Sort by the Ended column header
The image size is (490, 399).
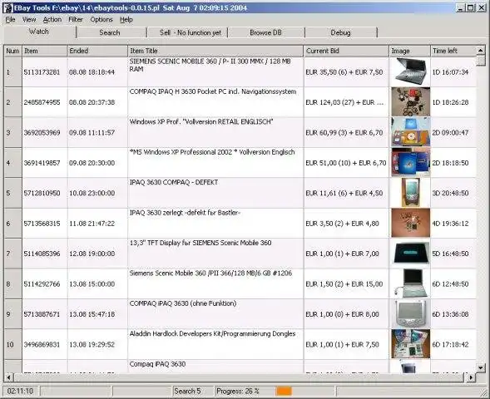(x=97, y=51)
